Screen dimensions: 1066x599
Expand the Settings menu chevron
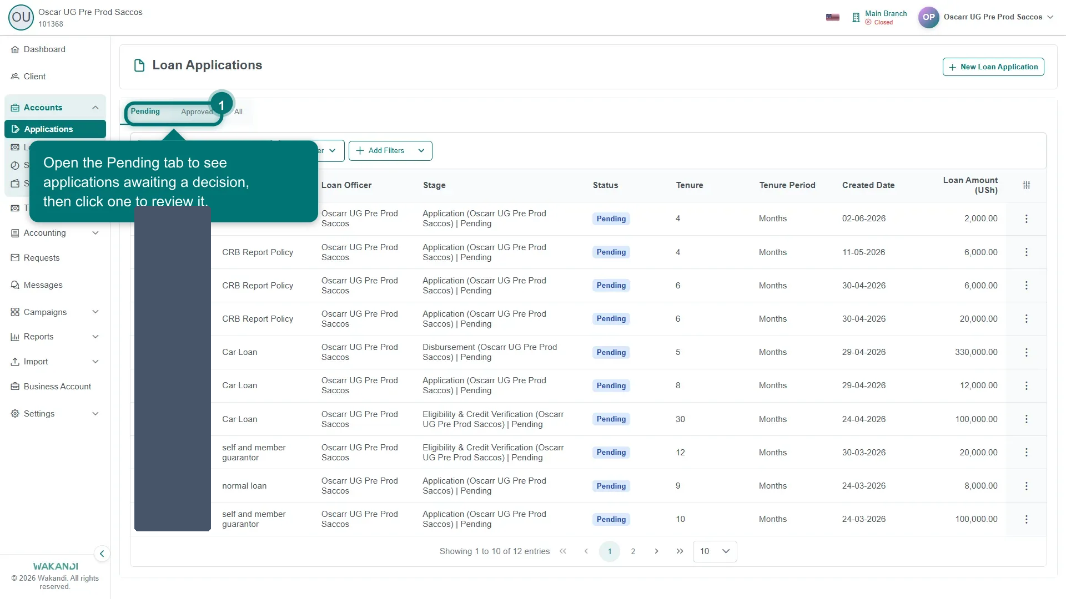[x=95, y=414]
